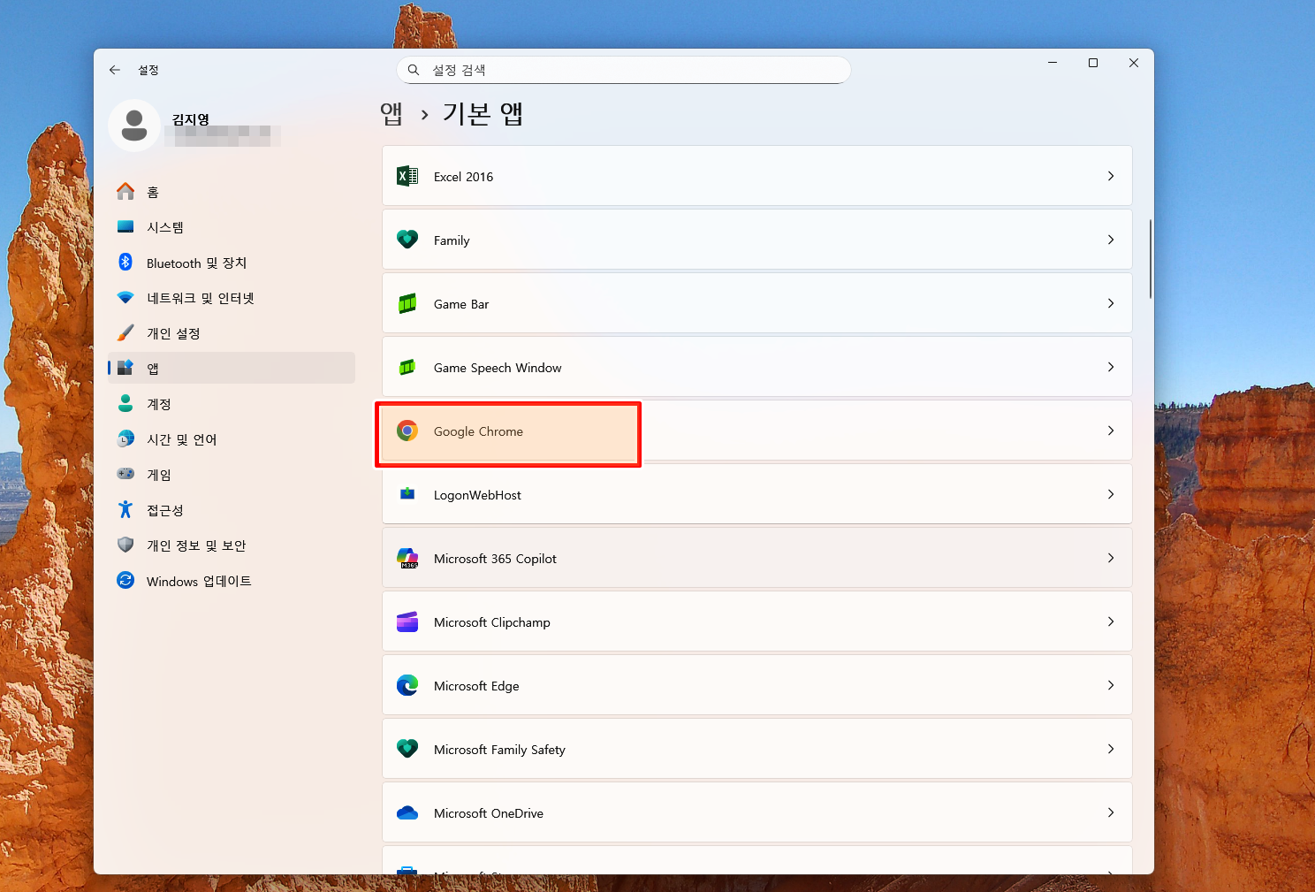Expand LogonWebHost row chevron
The height and width of the screenshot is (892, 1315).
point(1111,494)
